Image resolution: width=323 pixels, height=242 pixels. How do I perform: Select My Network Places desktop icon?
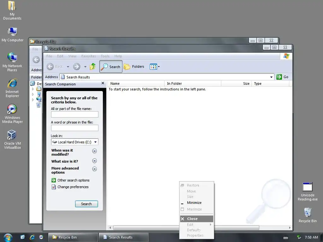tap(12, 62)
